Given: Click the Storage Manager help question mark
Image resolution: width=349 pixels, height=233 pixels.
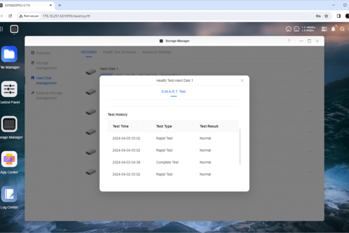Looking at the screenshot, I should tap(289, 41).
